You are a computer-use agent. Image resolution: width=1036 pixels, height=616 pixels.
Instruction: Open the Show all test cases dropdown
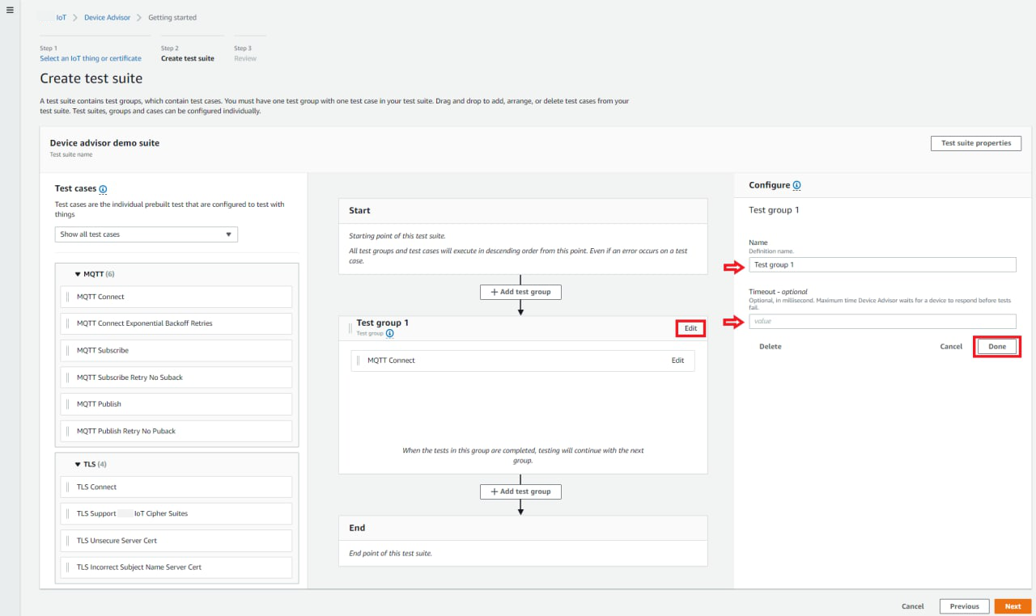click(x=146, y=234)
